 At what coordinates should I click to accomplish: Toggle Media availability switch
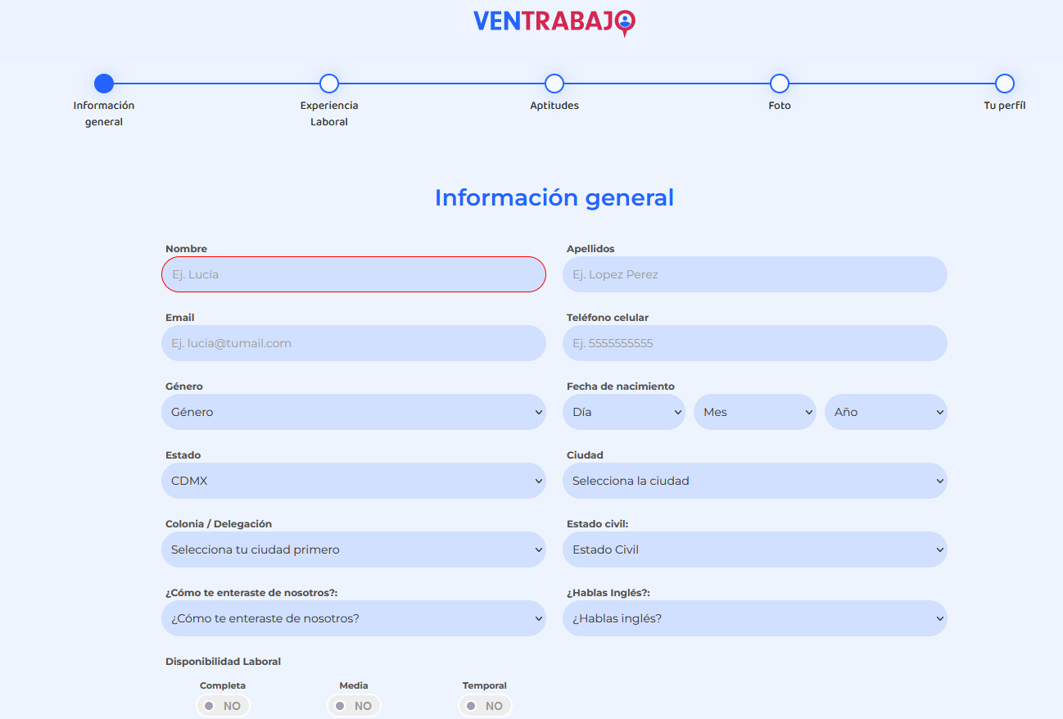click(x=354, y=705)
